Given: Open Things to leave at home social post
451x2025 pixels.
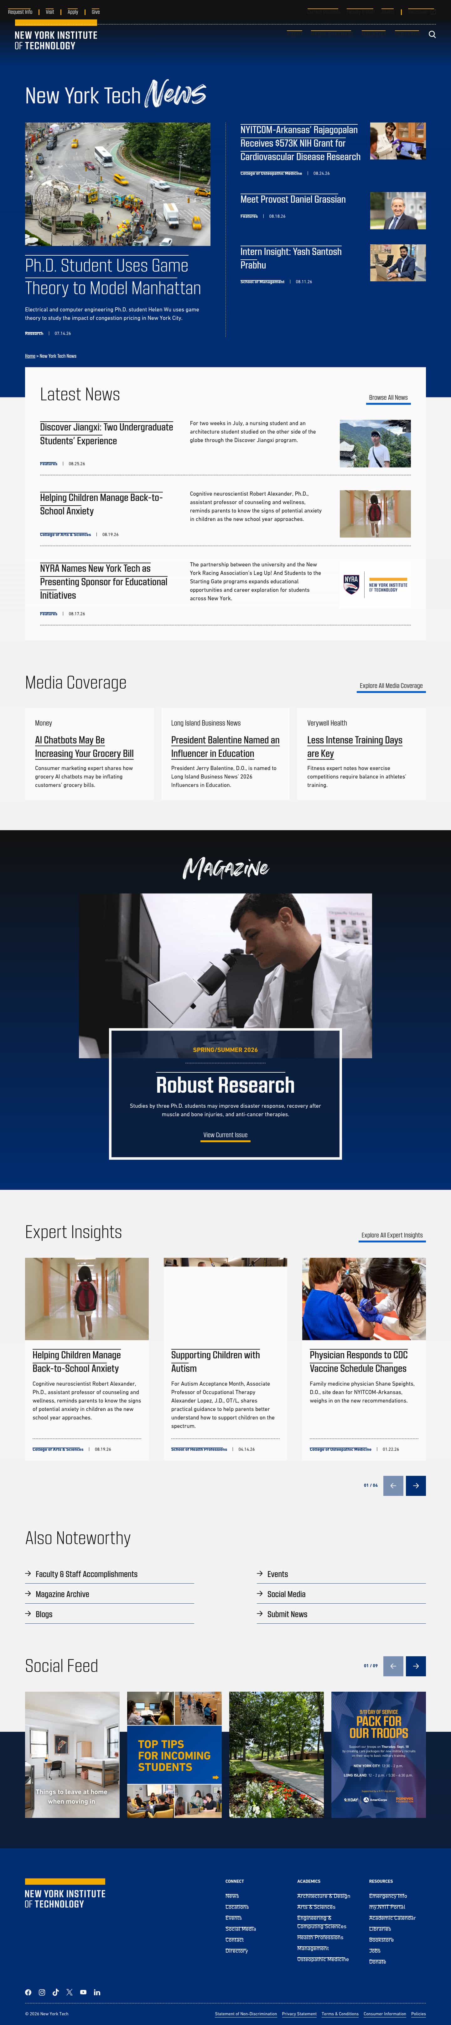Looking at the screenshot, I should click(x=72, y=1755).
